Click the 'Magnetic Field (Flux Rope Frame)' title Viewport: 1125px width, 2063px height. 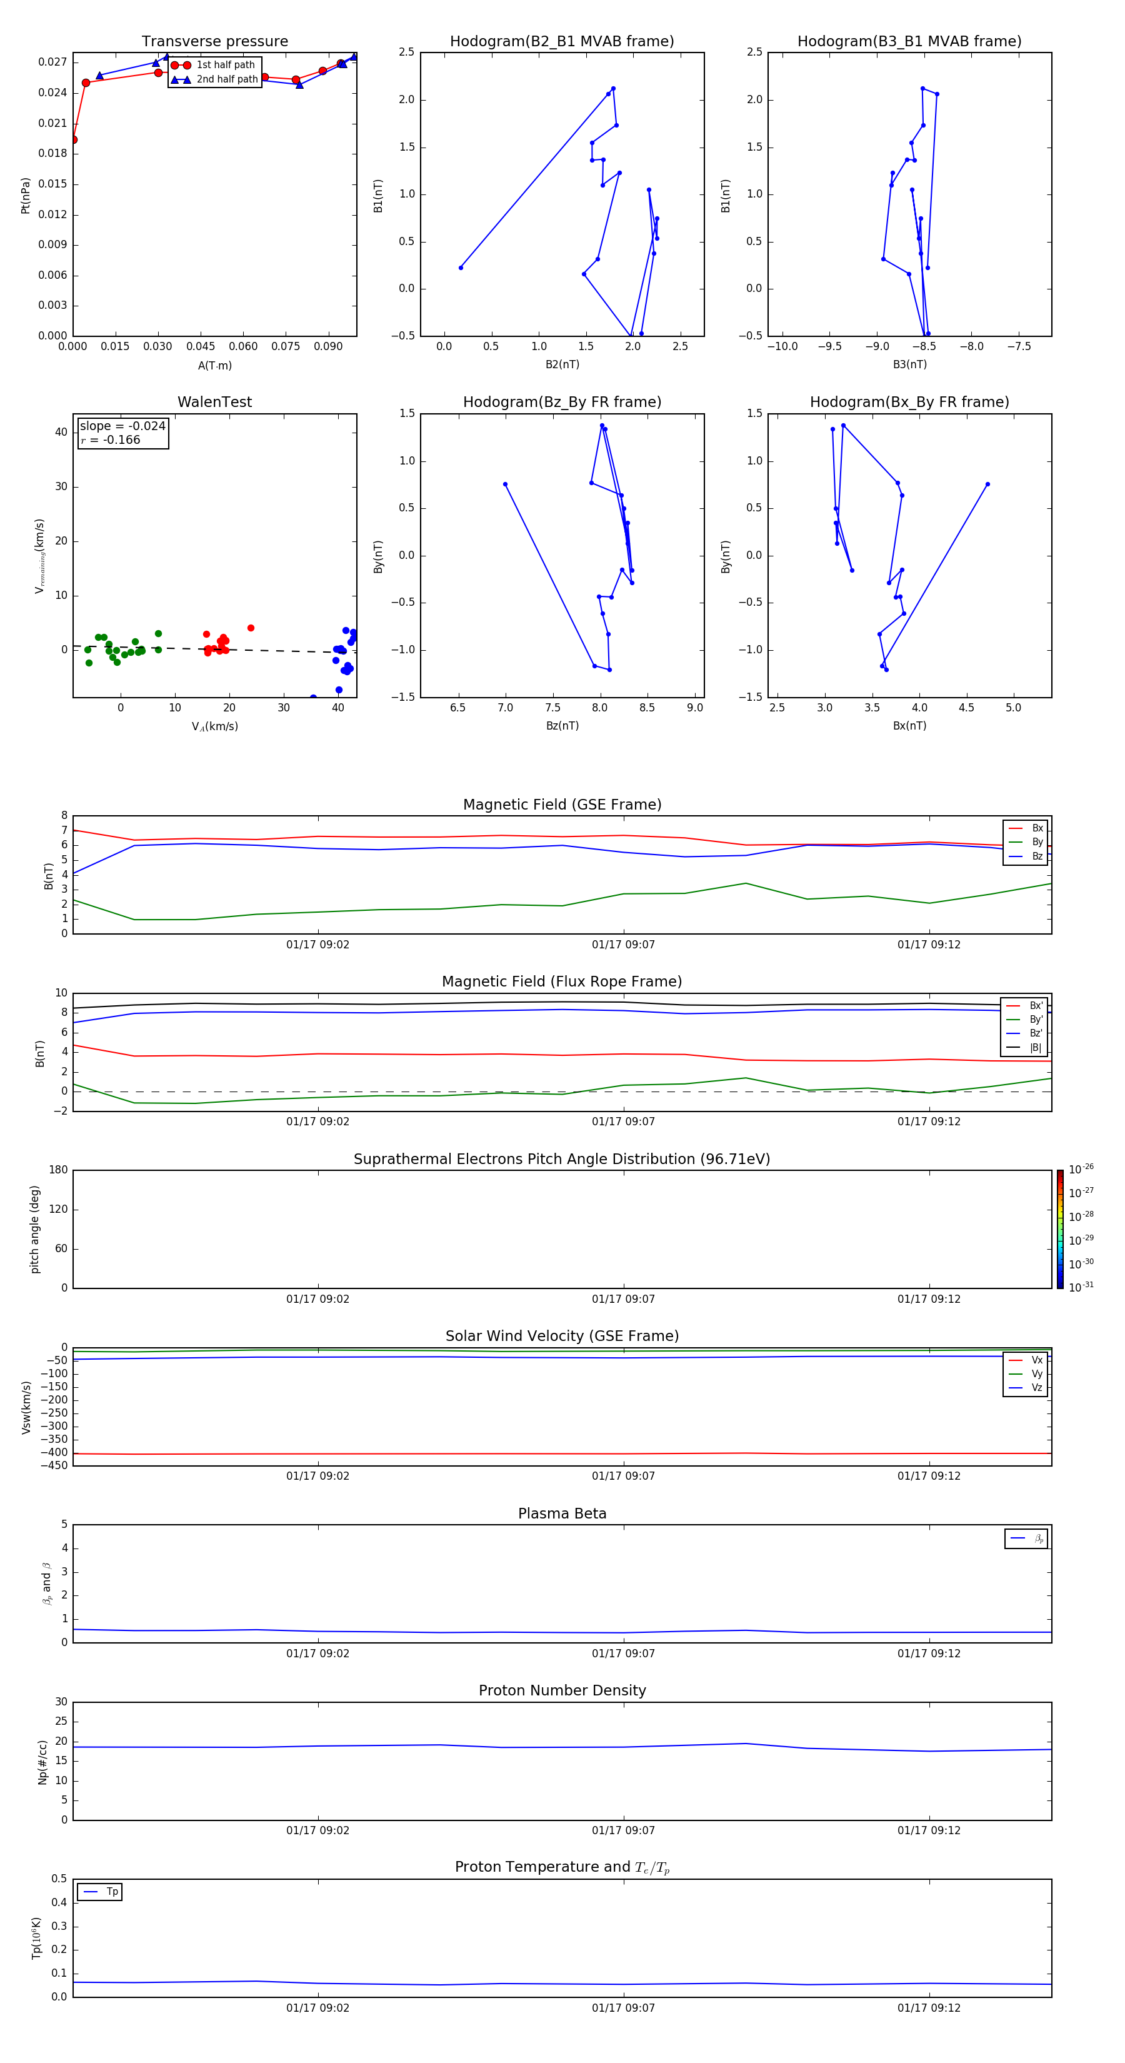coord(562,982)
